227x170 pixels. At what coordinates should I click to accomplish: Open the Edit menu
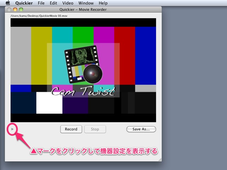54,3
